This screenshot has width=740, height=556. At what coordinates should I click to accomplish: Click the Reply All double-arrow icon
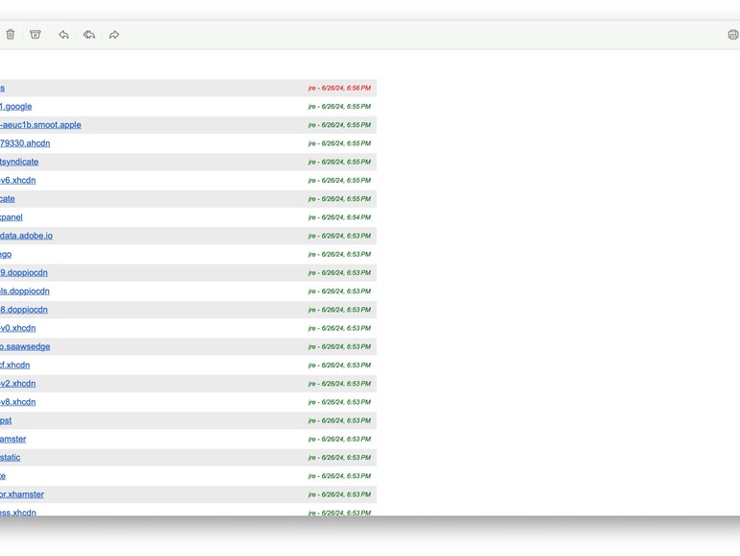[x=89, y=35]
